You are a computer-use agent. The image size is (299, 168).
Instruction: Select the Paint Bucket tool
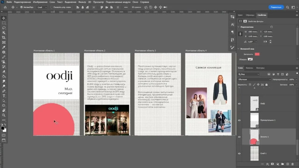(x=4, y=76)
